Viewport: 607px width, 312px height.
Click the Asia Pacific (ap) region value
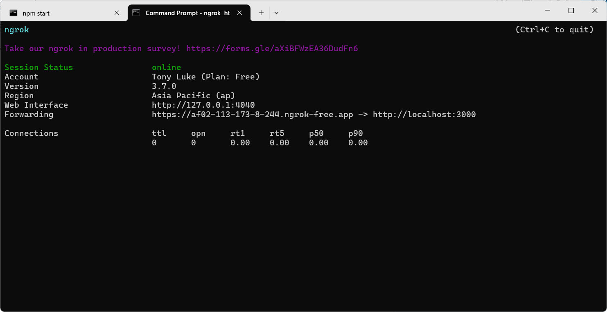(x=194, y=96)
